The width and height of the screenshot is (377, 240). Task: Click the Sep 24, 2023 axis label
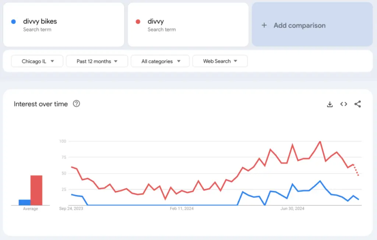point(71,209)
